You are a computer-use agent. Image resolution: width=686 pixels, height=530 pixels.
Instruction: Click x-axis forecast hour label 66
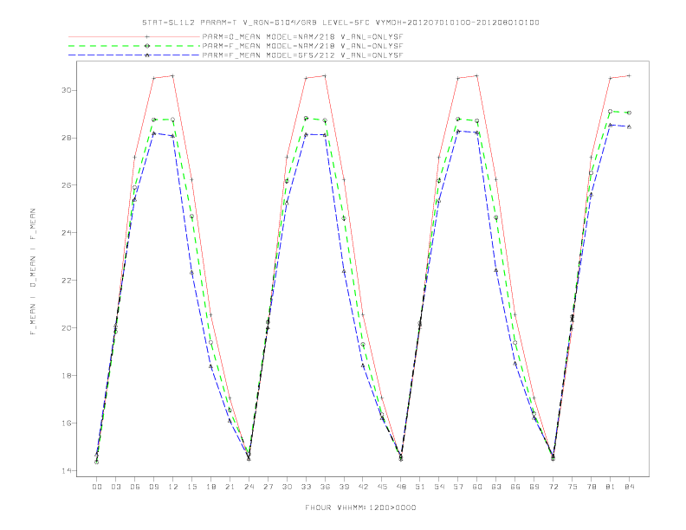(515, 487)
